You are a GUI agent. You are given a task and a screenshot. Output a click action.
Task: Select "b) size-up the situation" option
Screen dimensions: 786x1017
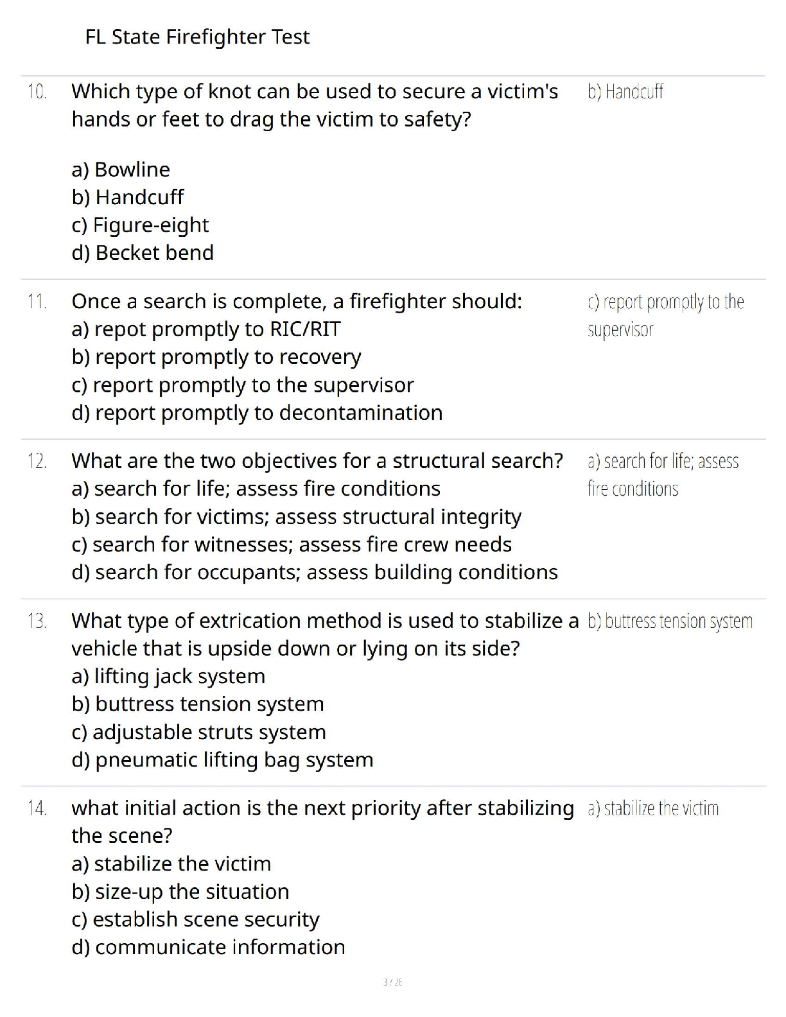(x=180, y=892)
